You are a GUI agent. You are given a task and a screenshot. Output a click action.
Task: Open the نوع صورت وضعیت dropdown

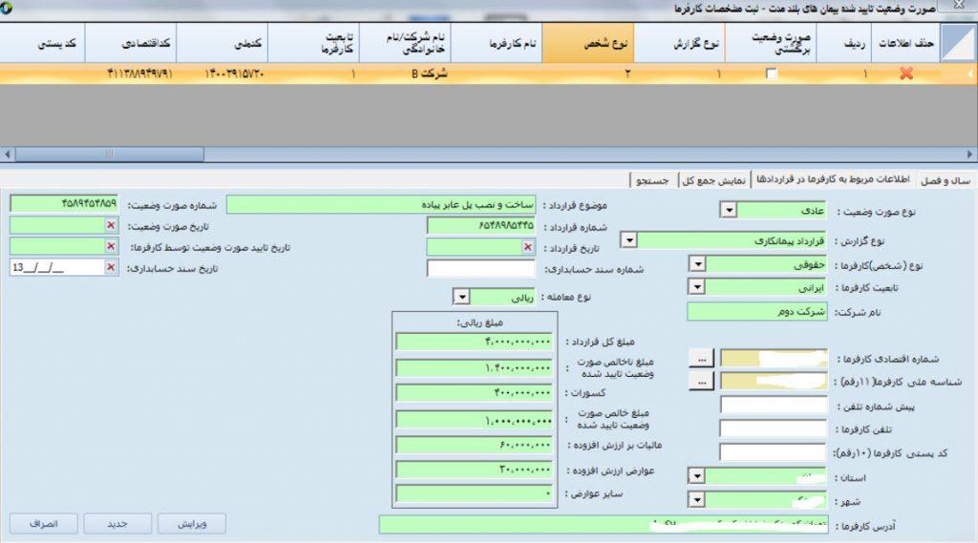point(726,211)
